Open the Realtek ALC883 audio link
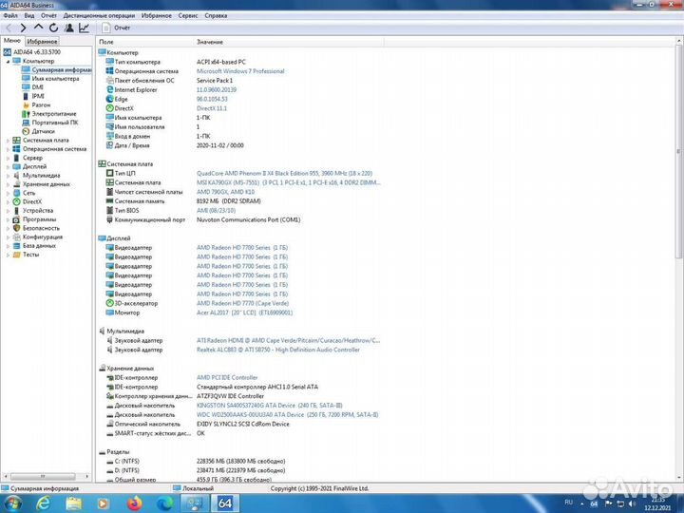 277,350
